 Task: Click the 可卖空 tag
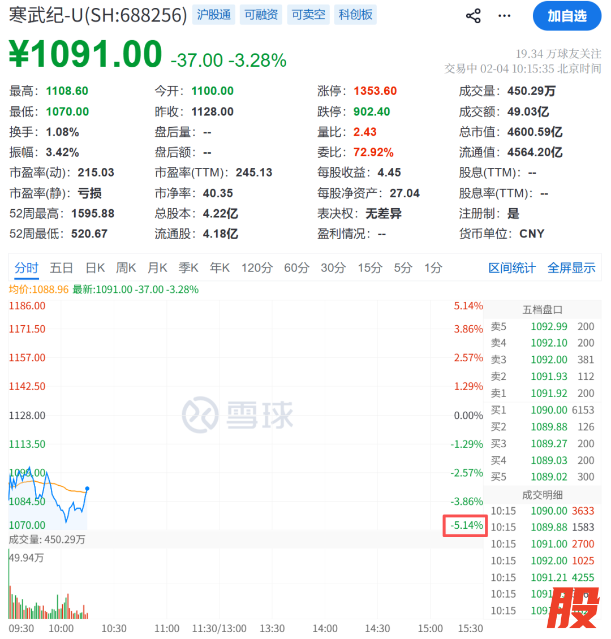point(308,15)
